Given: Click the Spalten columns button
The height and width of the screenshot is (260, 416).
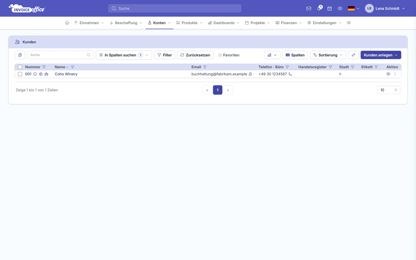Looking at the screenshot, I should click(295, 55).
